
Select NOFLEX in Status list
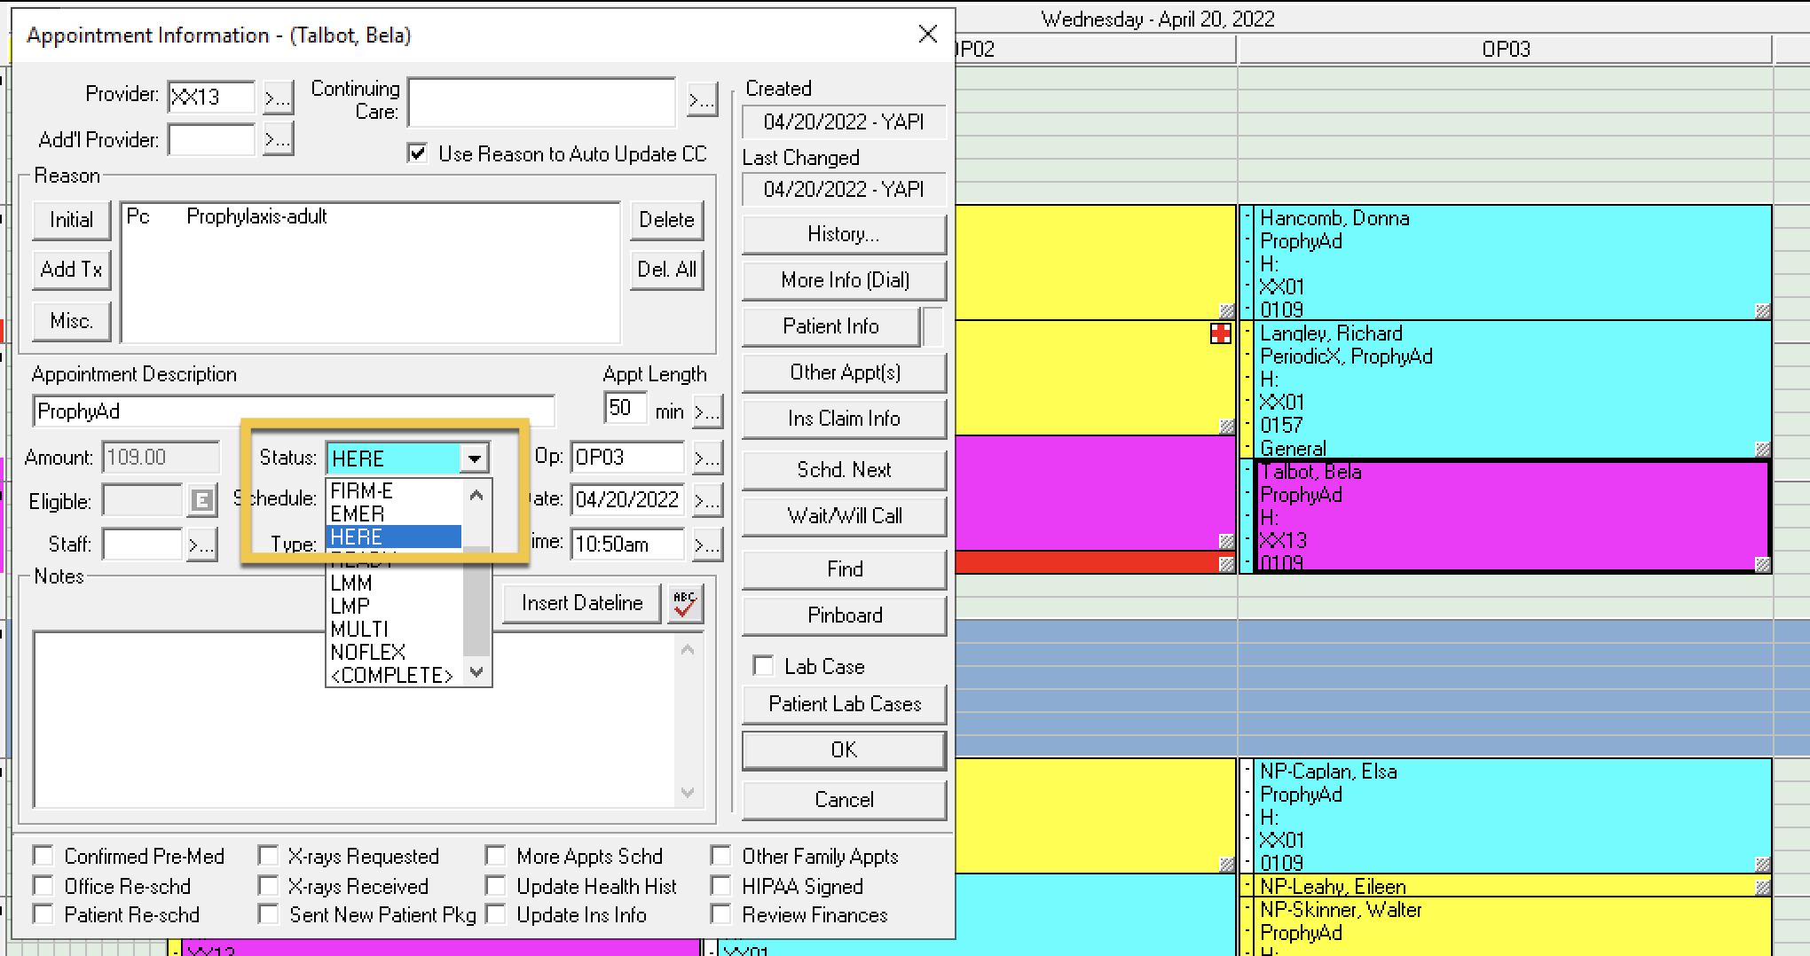(395, 653)
